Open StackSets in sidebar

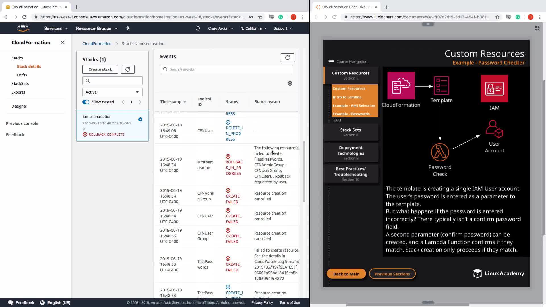[x=20, y=84]
